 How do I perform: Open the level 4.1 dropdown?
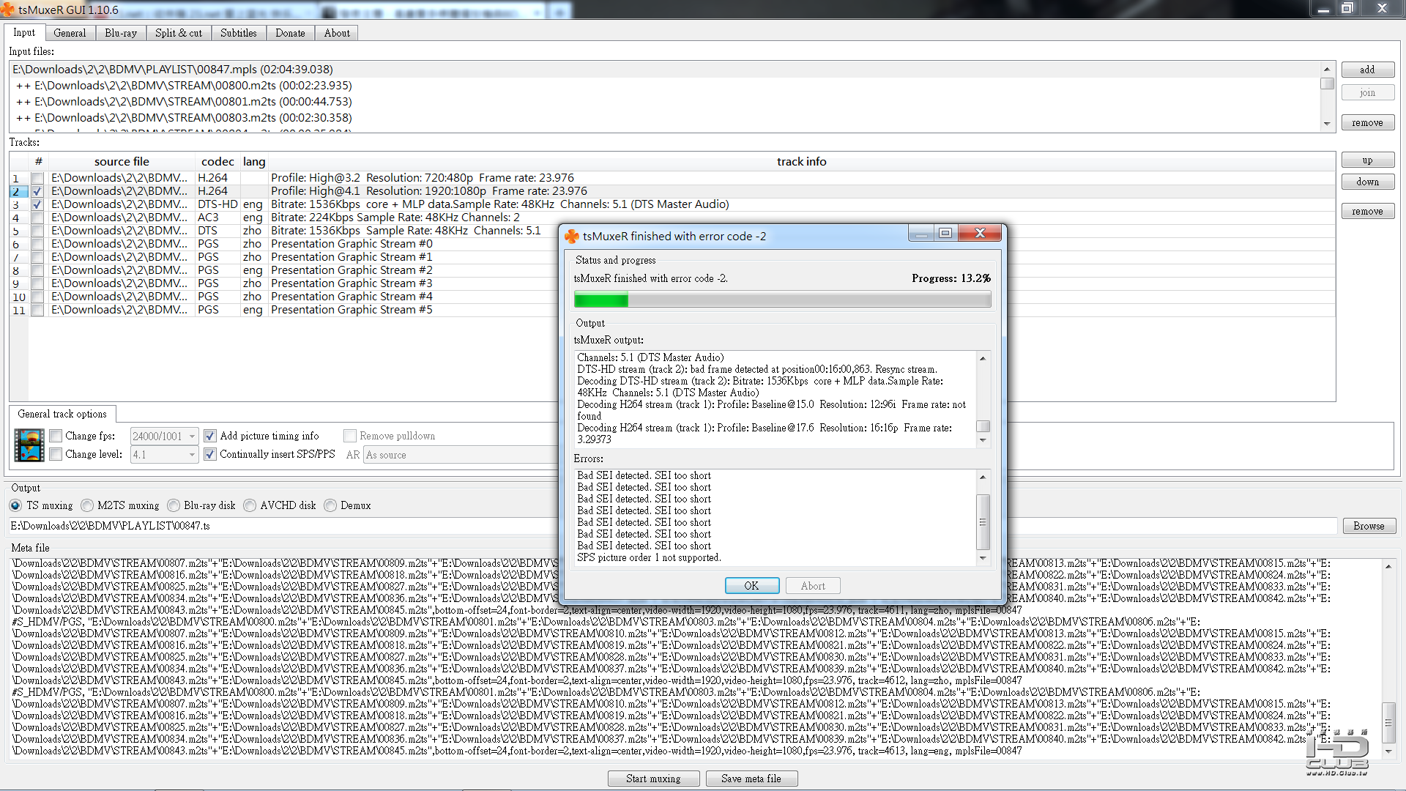(x=164, y=455)
